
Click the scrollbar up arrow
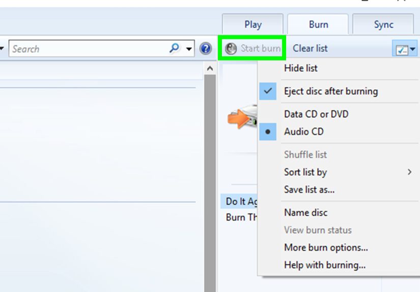click(x=210, y=69)
